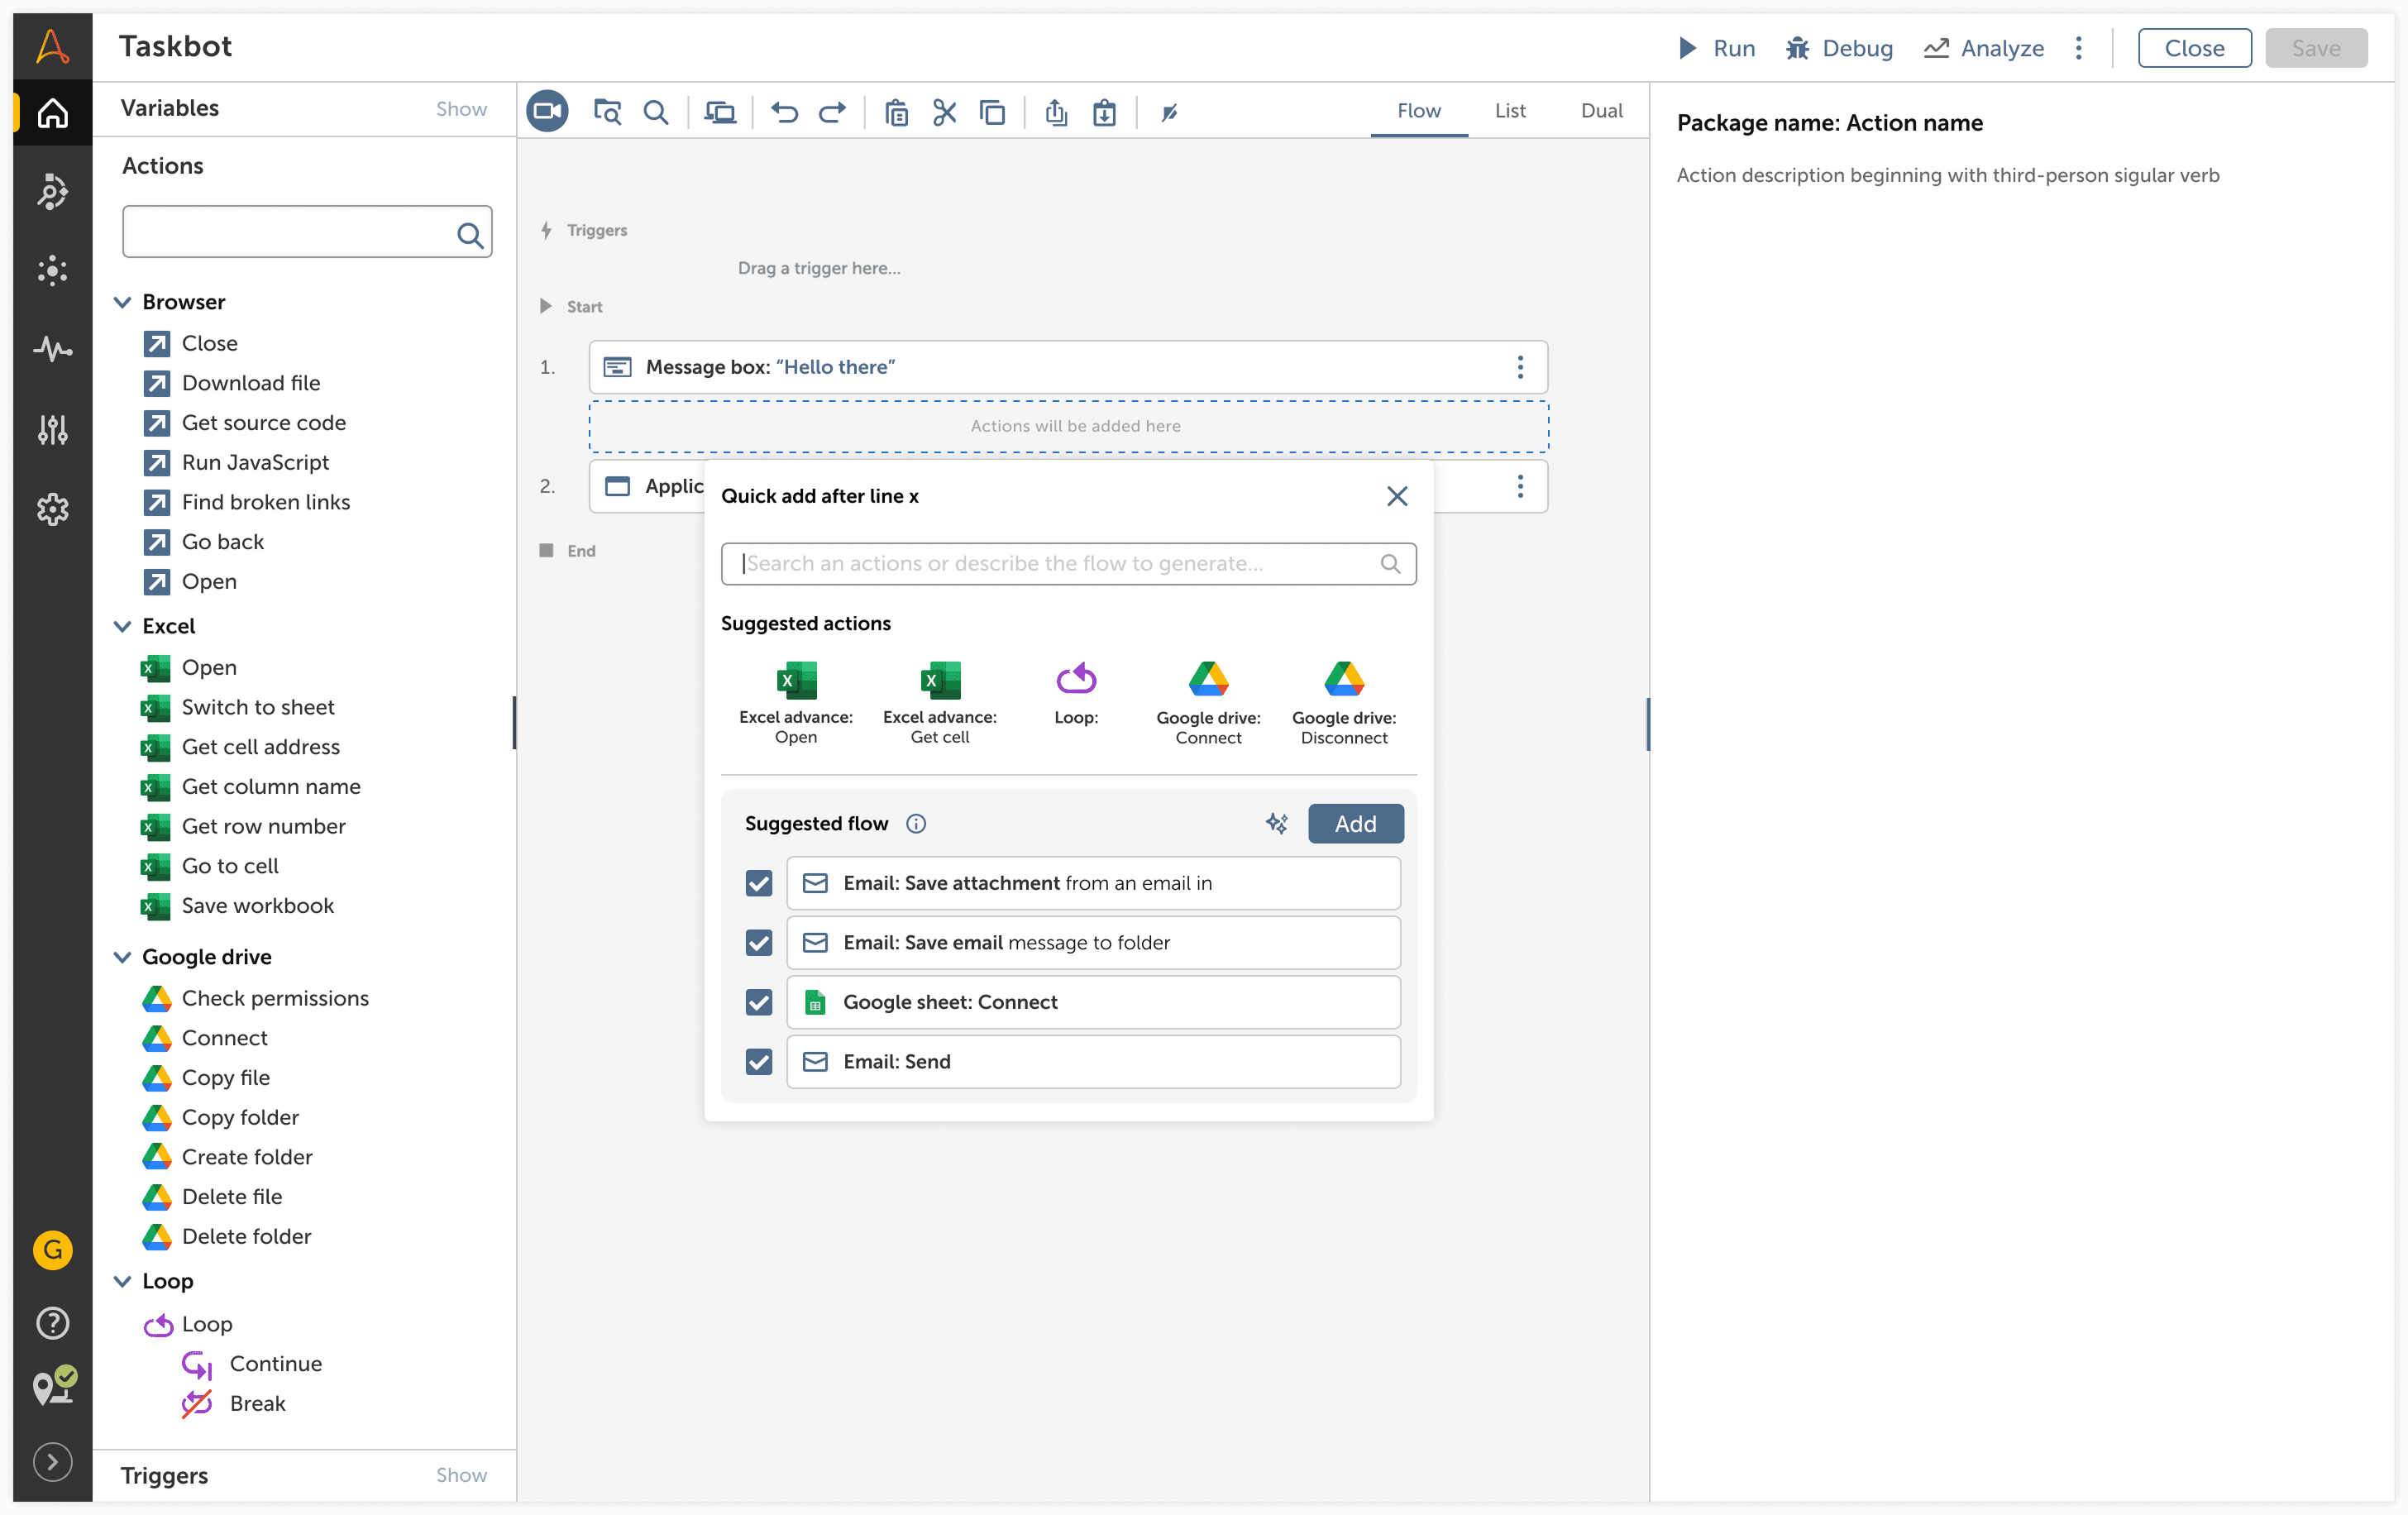Click the Suggested flow info icon
This screenshot has height=1515, width=2408.
[x=916, y=823]
